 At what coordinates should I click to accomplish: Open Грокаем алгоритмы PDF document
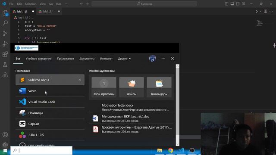(132, 129)
